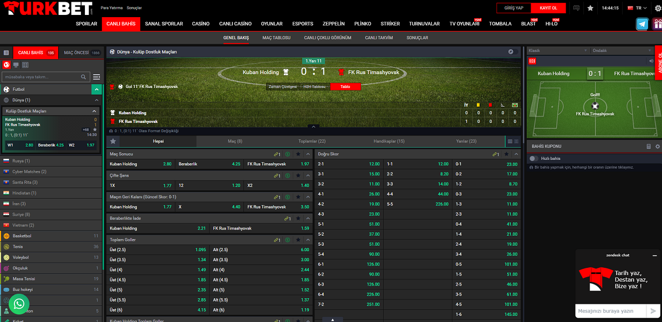Open the MAÇ ÖNCESİ tab

(82, 53)
